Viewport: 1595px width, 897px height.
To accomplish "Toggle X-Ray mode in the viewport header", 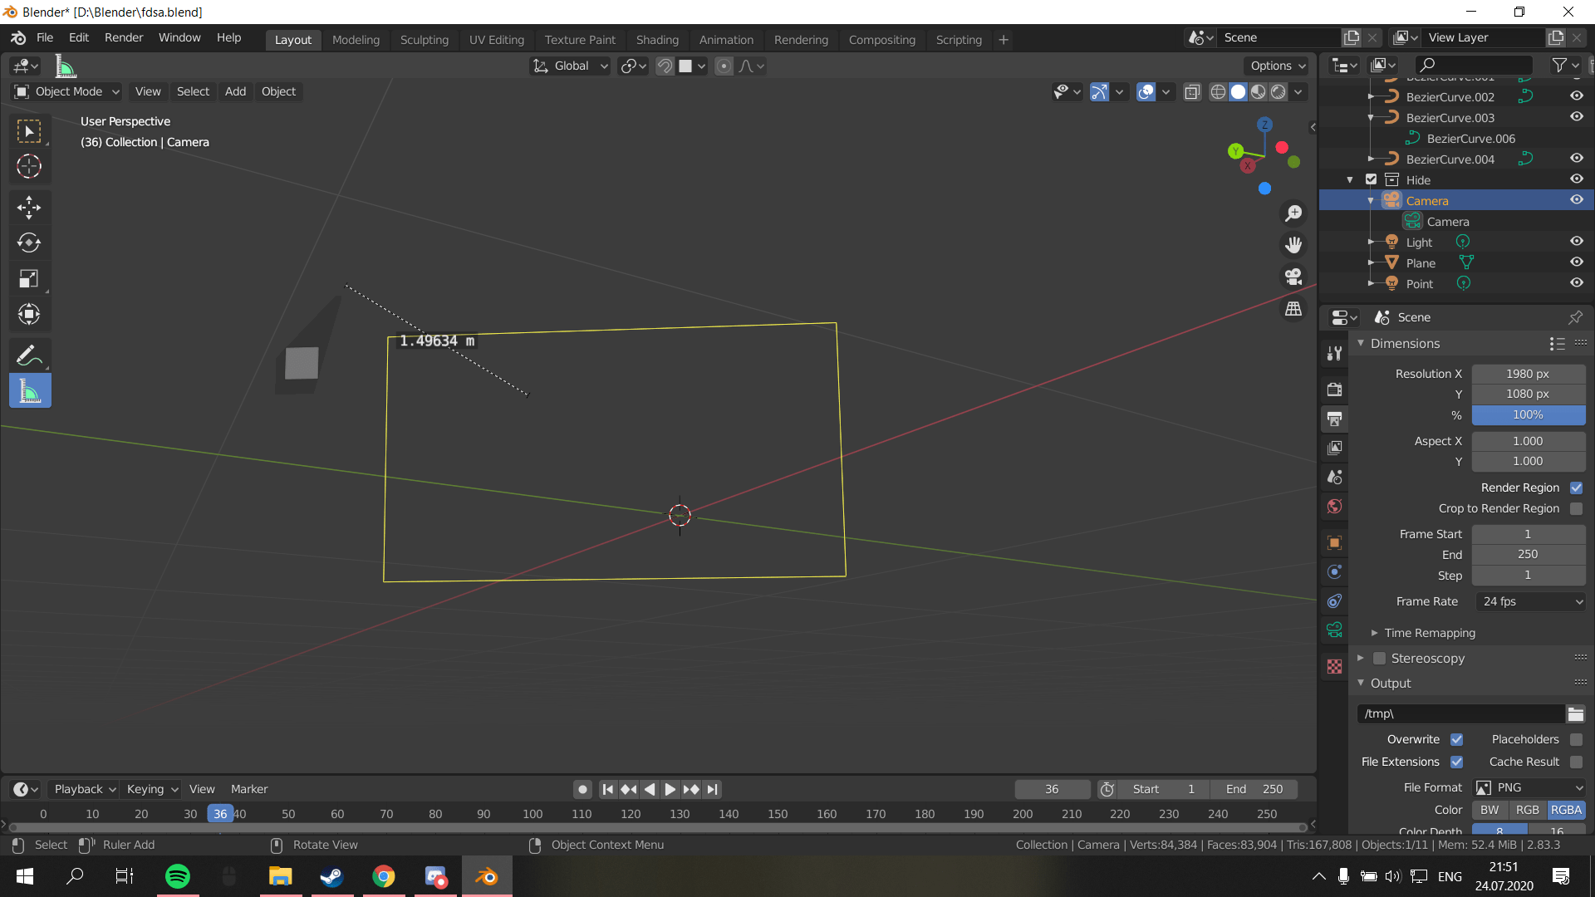I will pyautogui.click(x=1193, y=92).
